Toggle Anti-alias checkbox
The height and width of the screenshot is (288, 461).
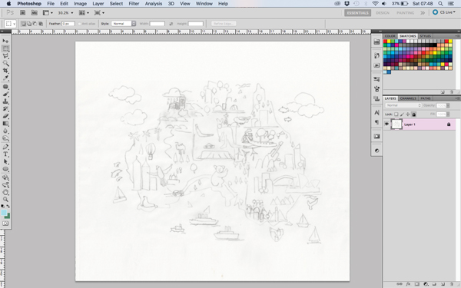(79, 24)
